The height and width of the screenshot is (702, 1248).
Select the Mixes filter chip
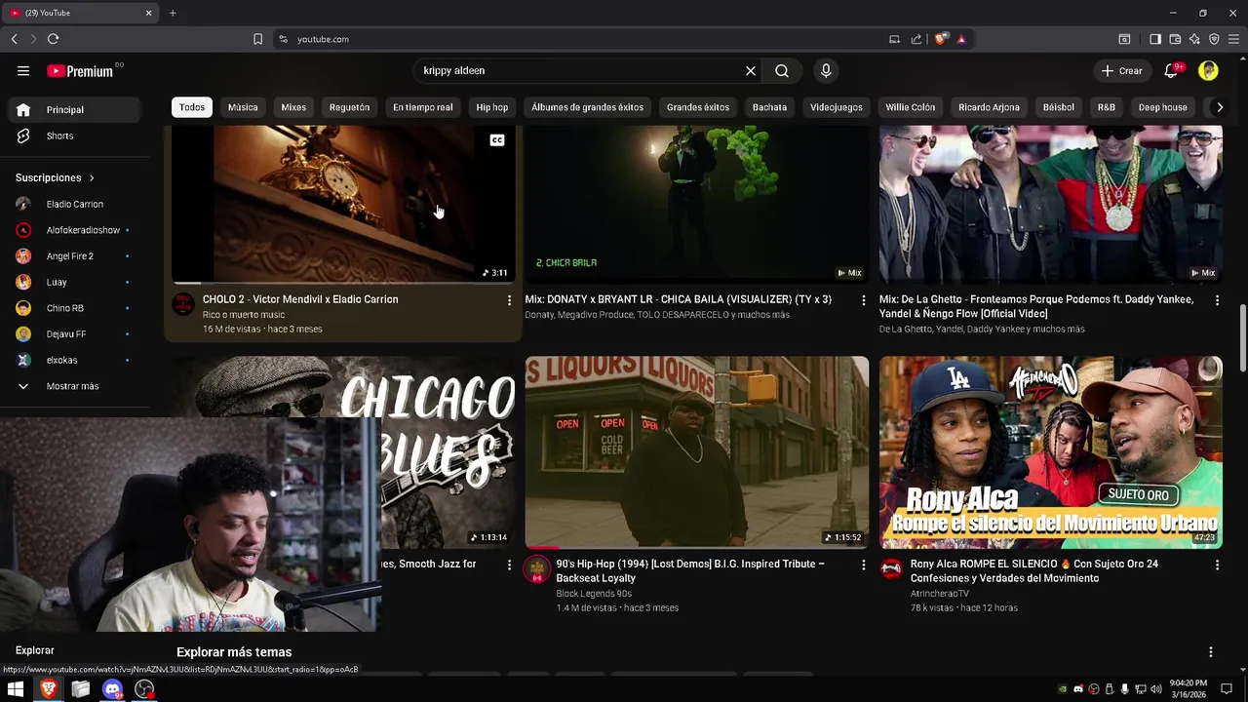[293, 107]
